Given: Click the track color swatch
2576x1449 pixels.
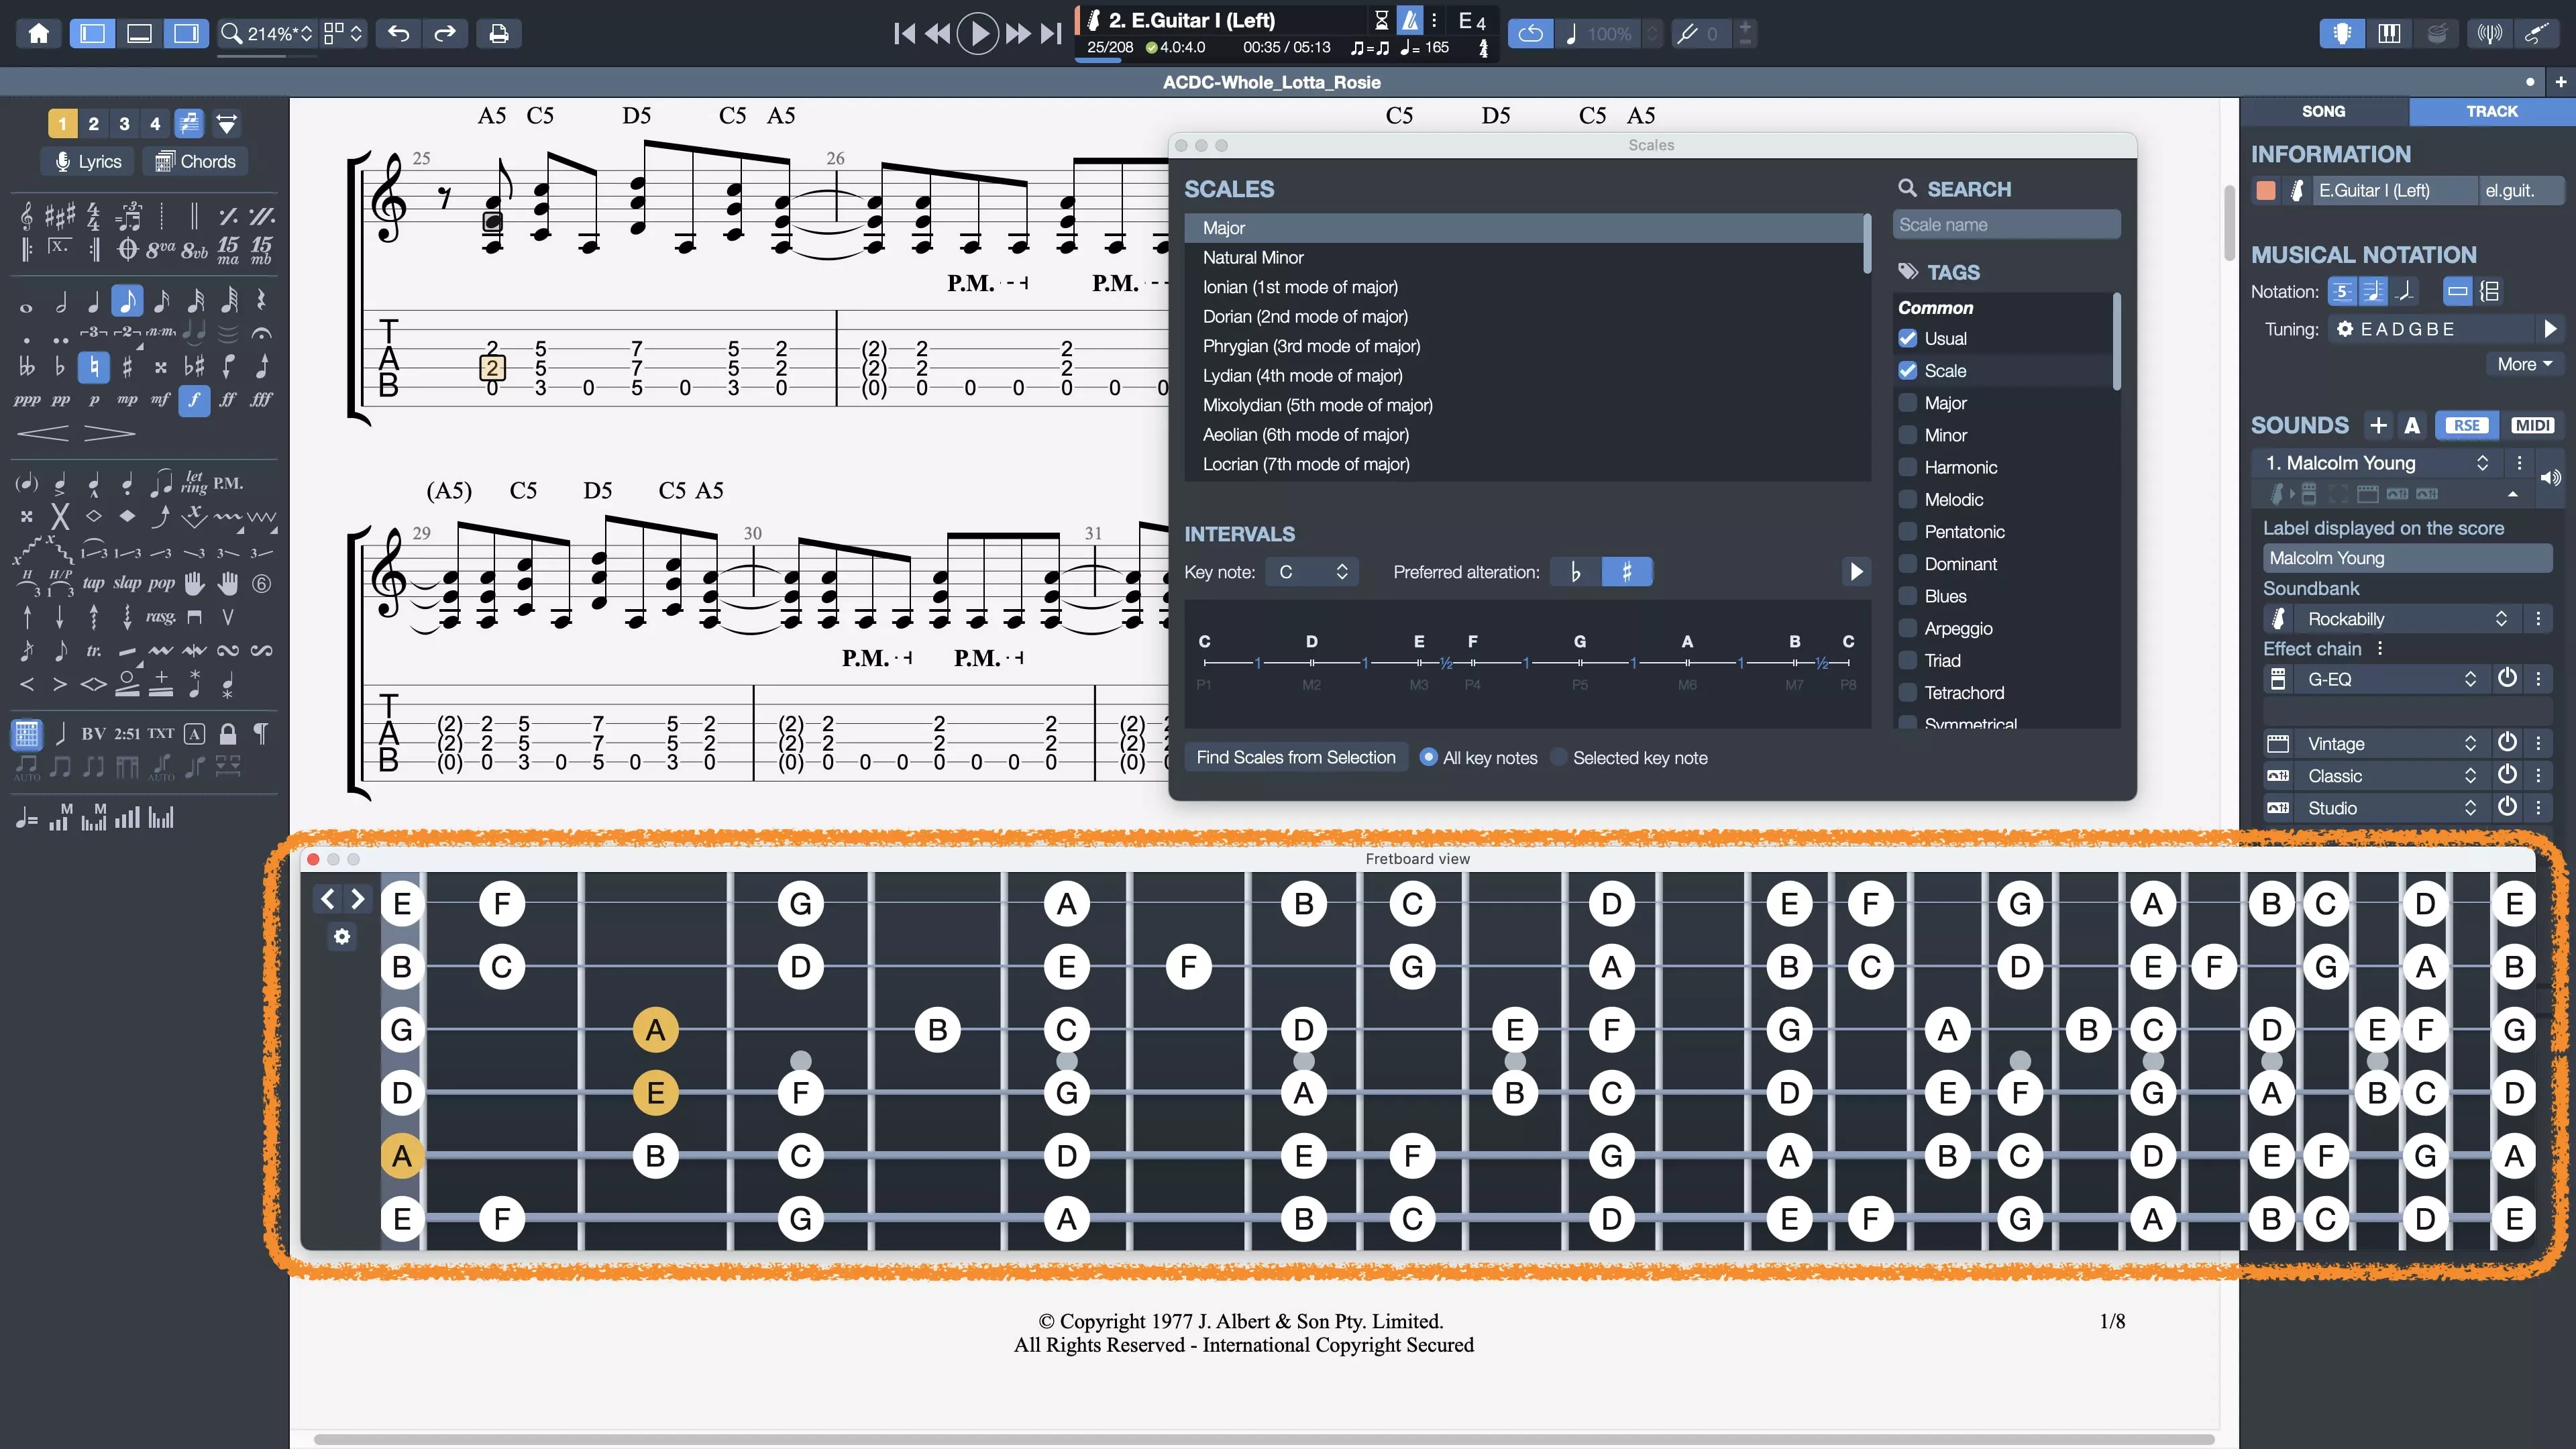Looking at the screenshot, I should click(x=2266, y=191).
